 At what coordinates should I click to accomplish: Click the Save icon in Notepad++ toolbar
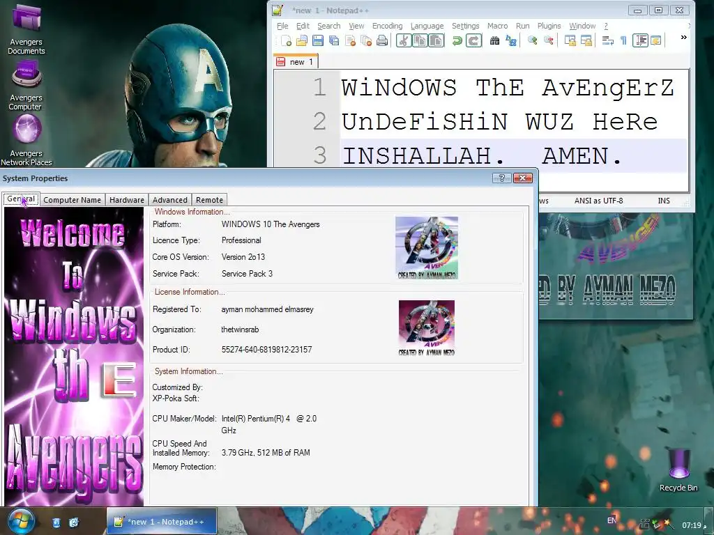click(x=318, y=41)
